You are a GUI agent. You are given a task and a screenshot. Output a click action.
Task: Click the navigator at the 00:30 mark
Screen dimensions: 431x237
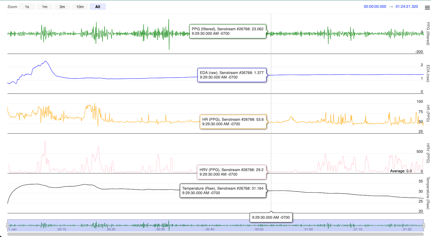[160, 225]
